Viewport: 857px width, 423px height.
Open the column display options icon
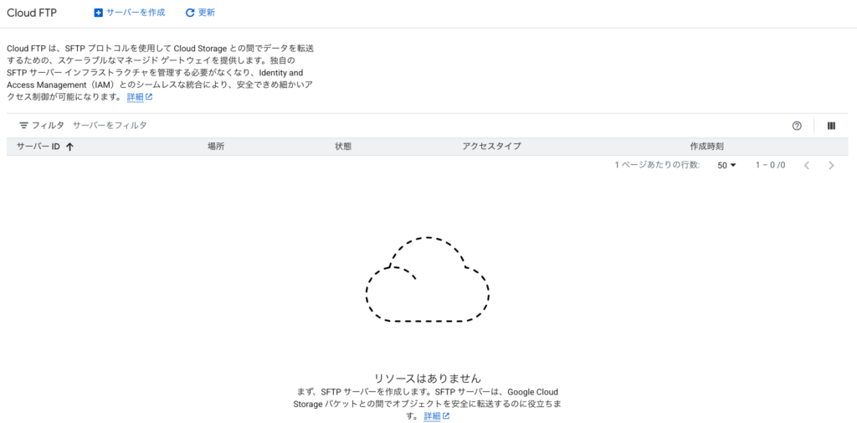(x=831, y=126)
